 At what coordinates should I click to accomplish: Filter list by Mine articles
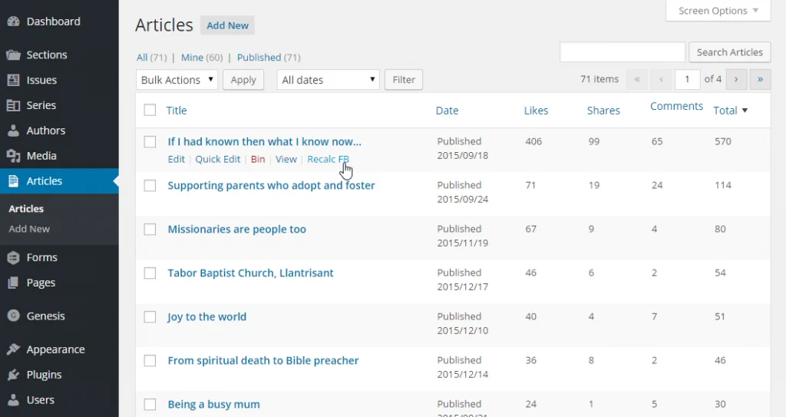pos(192,58)
